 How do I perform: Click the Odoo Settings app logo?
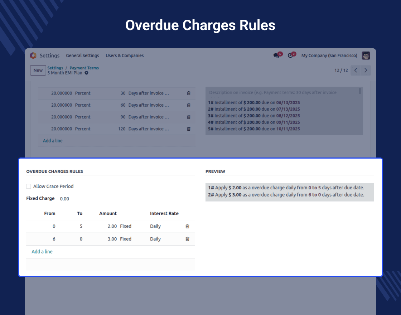point(33,55)
